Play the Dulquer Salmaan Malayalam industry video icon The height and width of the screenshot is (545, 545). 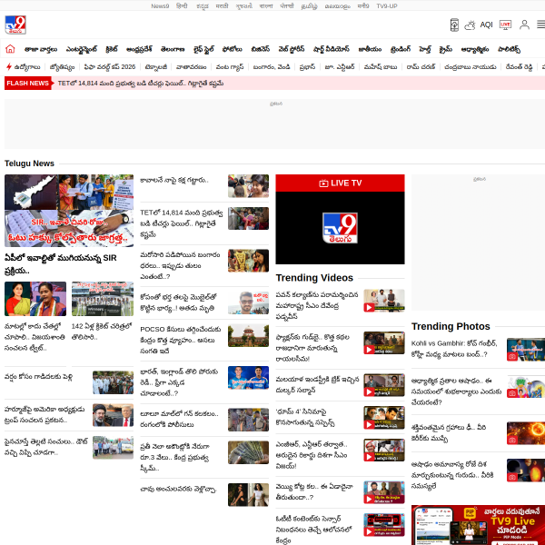[x=369, y=392]
